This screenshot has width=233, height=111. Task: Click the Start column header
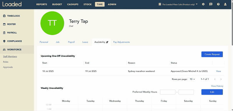[x=45, y=63]
